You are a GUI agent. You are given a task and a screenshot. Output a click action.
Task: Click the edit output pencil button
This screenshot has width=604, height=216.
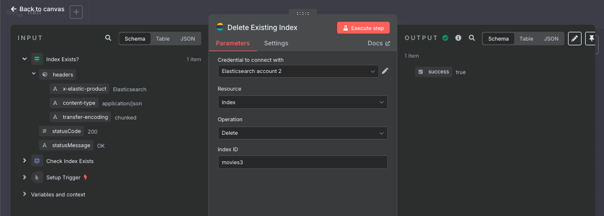[574, 38]
